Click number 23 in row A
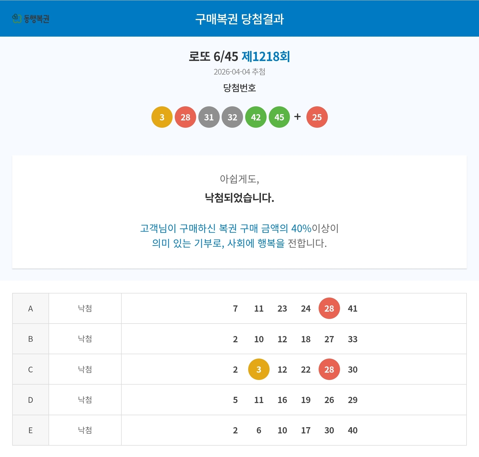This screenshot has height=457, width=479. pyautogui.click(x=282, y=309)
